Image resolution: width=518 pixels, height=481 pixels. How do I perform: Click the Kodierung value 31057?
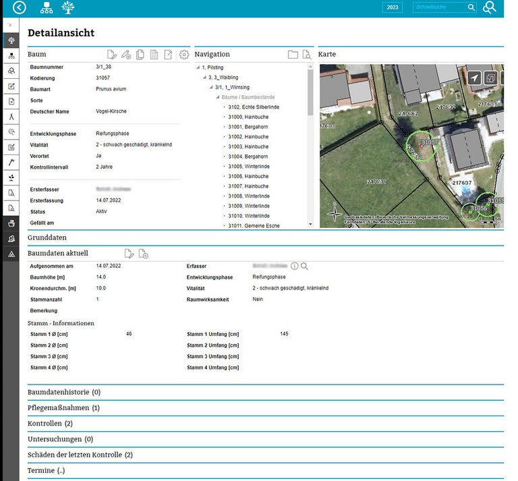tap(103, 78)
